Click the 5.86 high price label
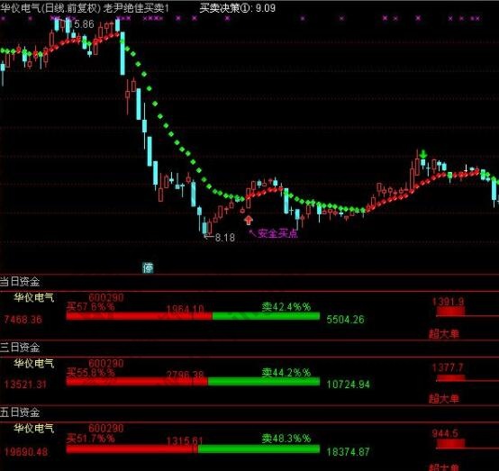This screenshot has width=499, height=471. click(84, 24)
